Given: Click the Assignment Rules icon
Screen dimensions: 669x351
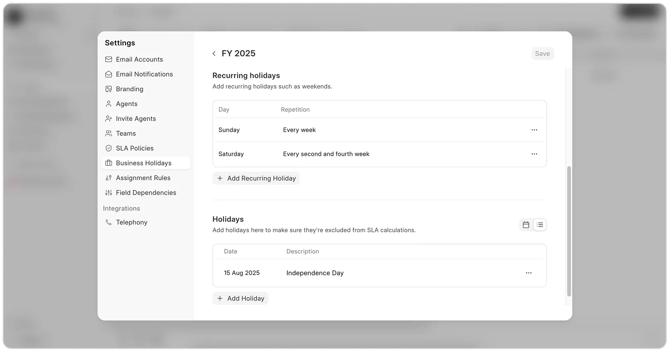Looking at the screenshot, I should point(109,178).
